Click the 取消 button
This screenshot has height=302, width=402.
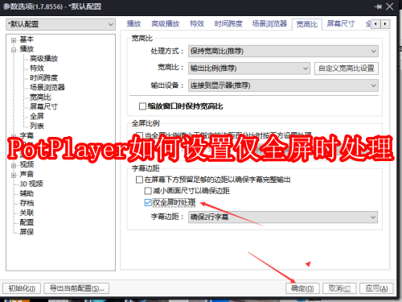point(339,288)
